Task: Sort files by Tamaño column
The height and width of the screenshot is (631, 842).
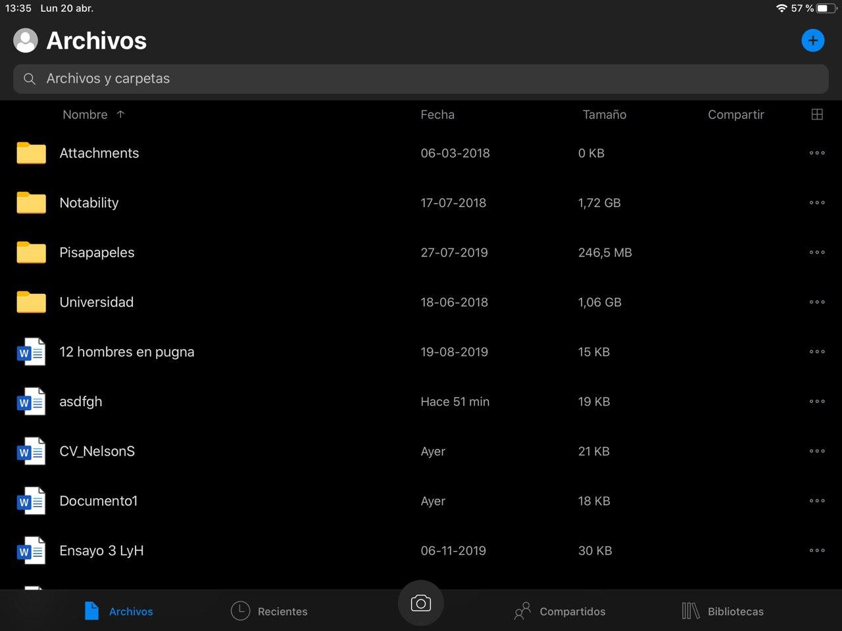Action: click(604, 114)
